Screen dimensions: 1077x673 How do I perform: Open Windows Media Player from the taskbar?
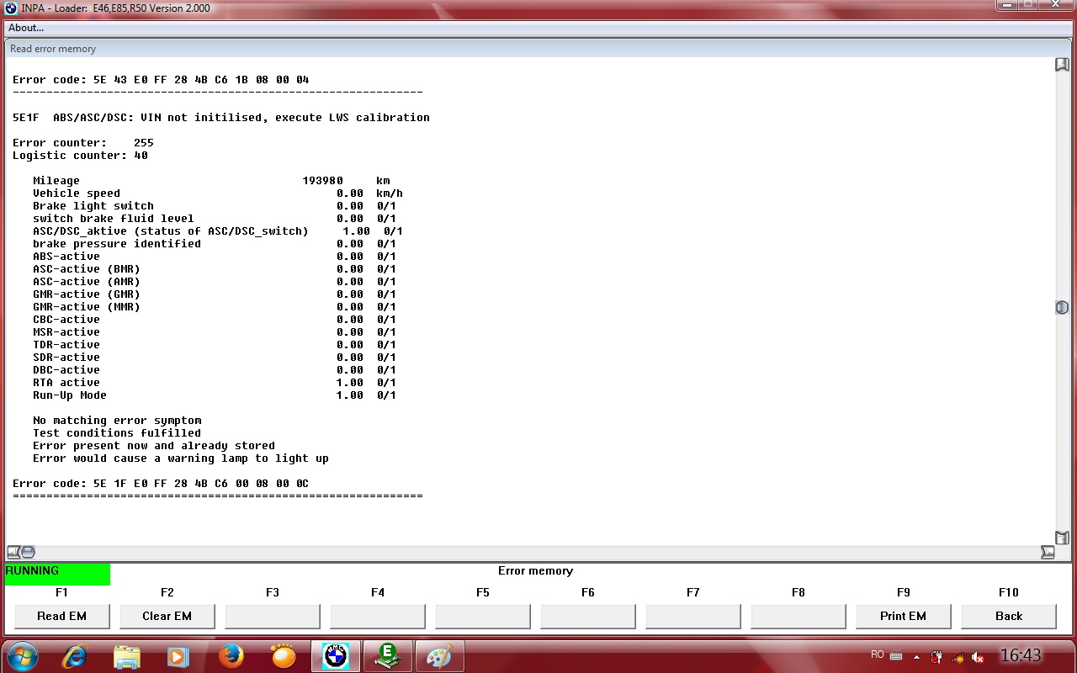[178, 656]
